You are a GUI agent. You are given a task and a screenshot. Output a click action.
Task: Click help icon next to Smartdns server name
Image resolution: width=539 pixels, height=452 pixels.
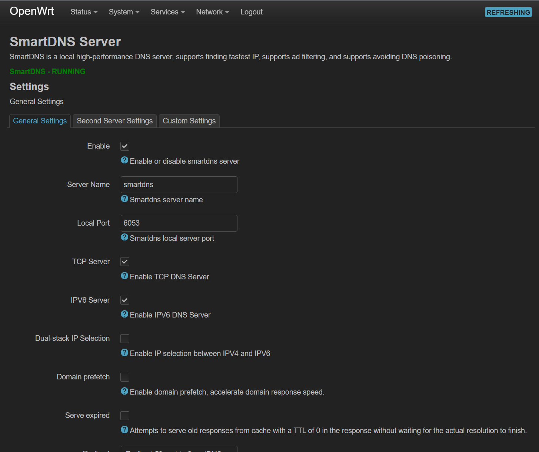[x=124, y=199]
